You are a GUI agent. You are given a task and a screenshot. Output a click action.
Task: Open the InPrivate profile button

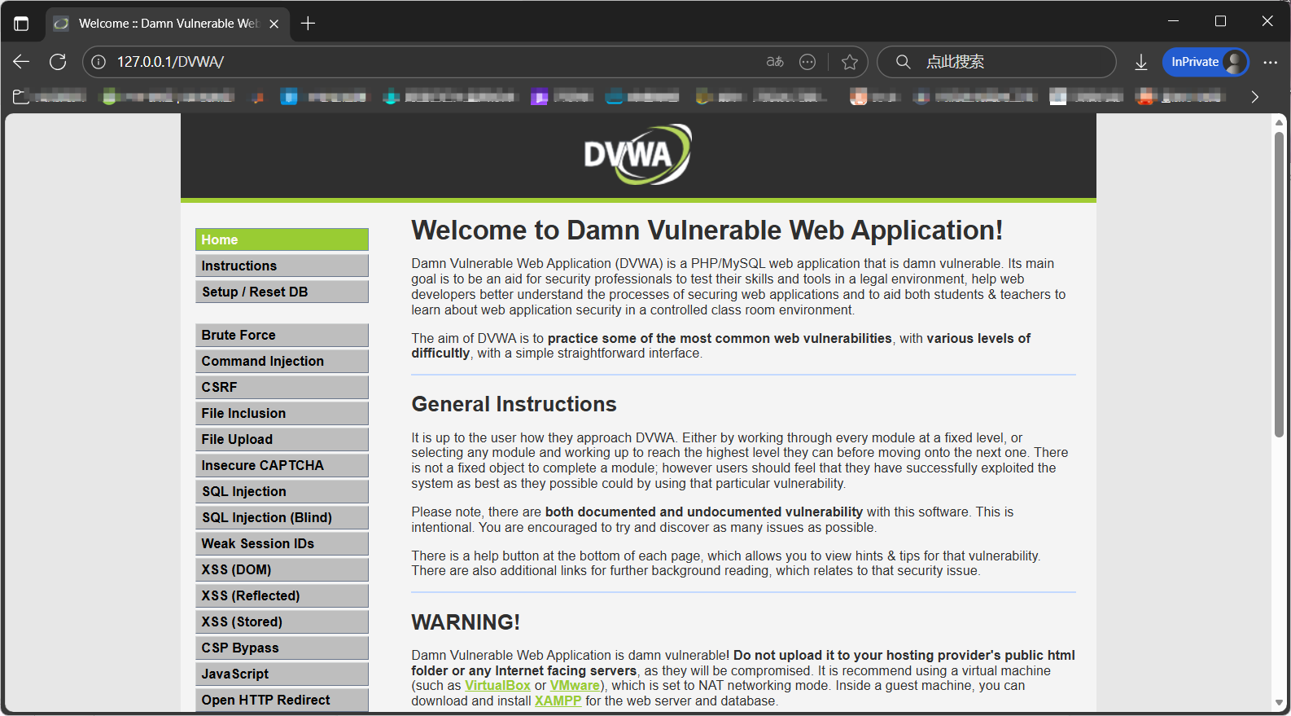(1206, 62)
